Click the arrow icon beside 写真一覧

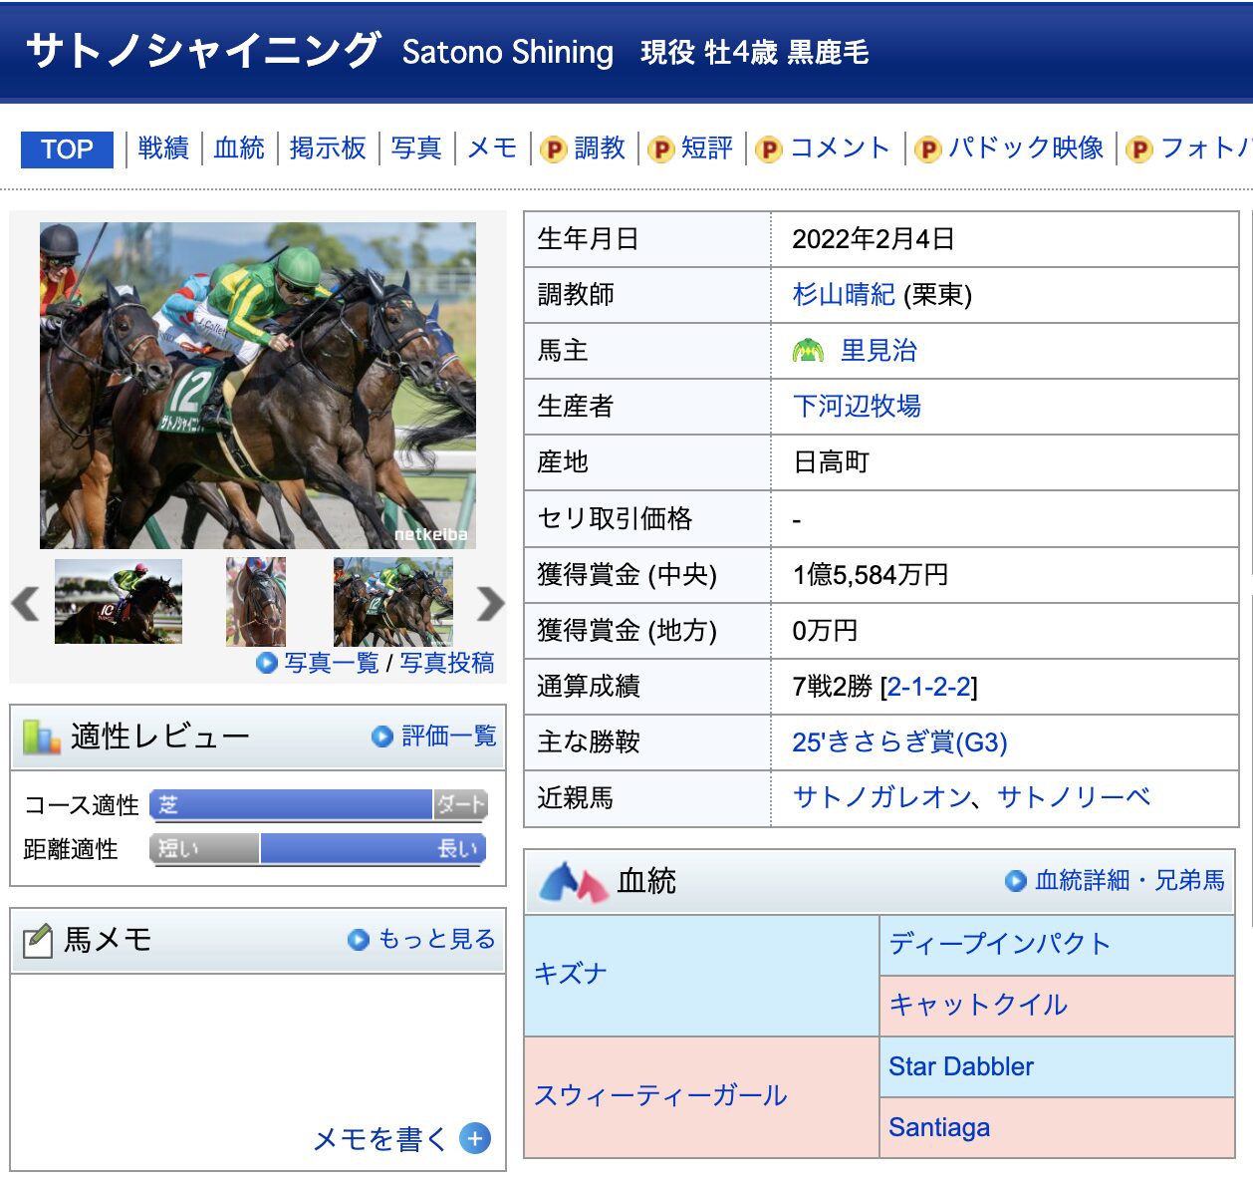point(267,663)
